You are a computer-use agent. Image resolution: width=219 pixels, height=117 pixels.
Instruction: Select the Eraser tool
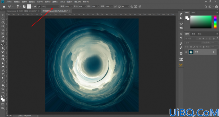click(3, 56)
